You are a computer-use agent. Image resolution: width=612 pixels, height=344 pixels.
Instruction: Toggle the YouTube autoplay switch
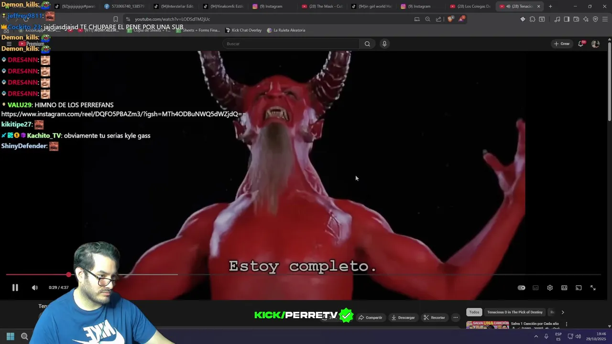[x=521, y=288]
